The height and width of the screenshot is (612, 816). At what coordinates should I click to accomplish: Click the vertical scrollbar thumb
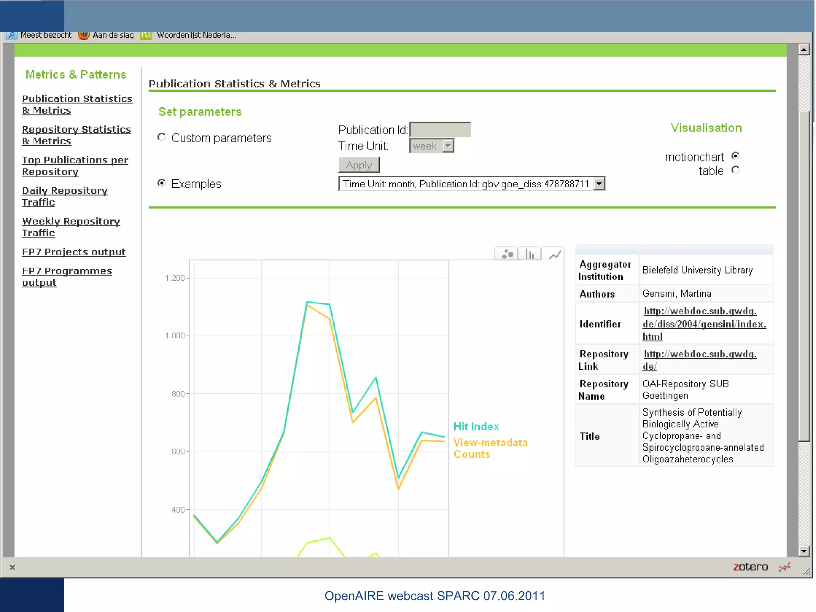804,276
